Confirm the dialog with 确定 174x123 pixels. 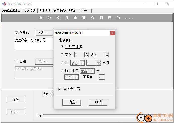click(x=72, y=102)
